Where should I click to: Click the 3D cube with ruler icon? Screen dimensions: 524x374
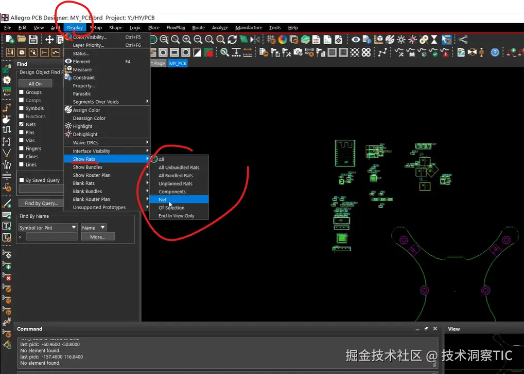click(378, 40)
